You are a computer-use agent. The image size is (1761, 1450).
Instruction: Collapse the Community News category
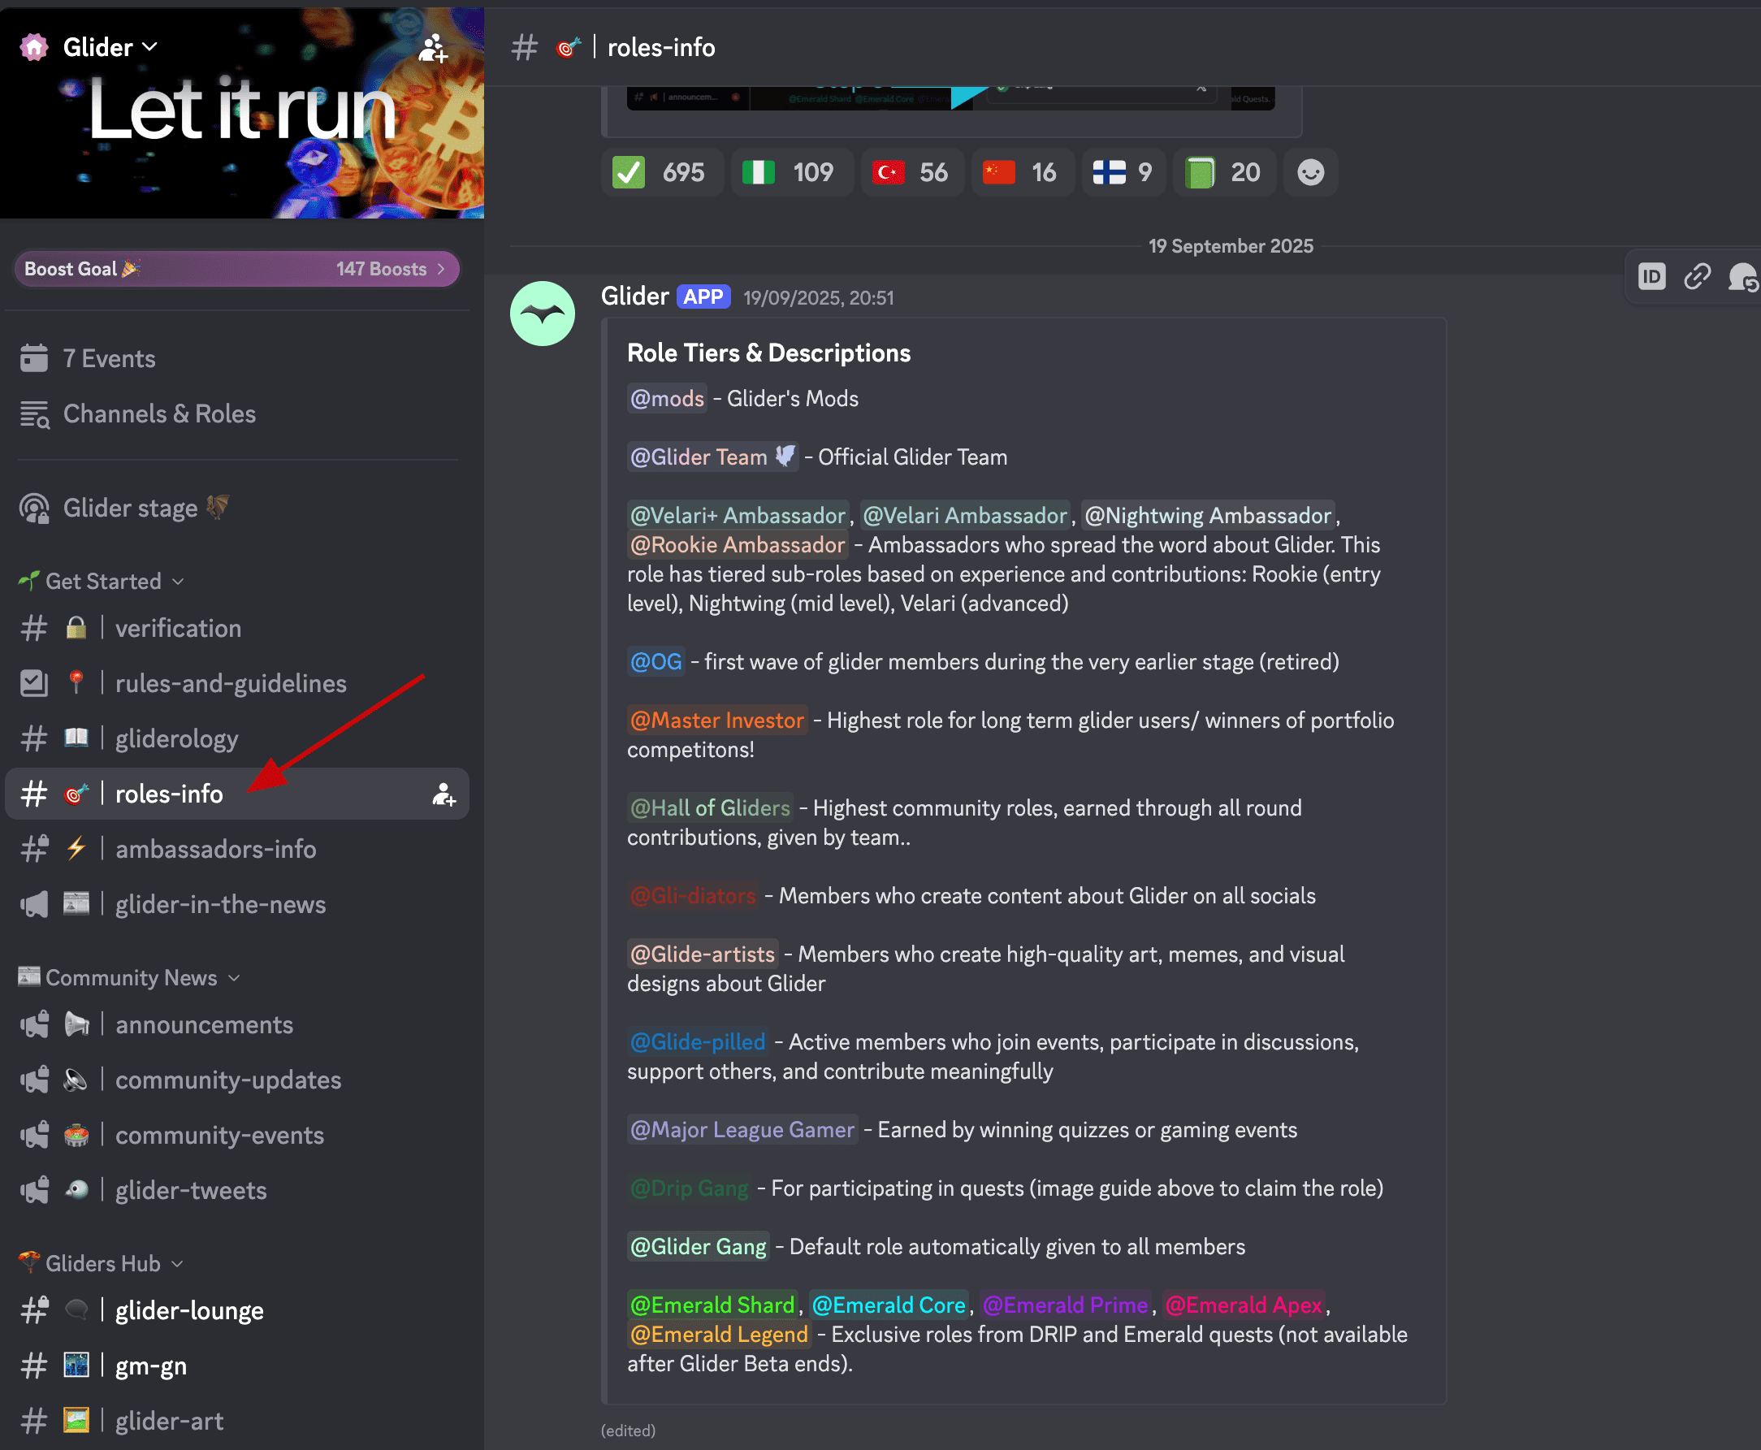131,978
